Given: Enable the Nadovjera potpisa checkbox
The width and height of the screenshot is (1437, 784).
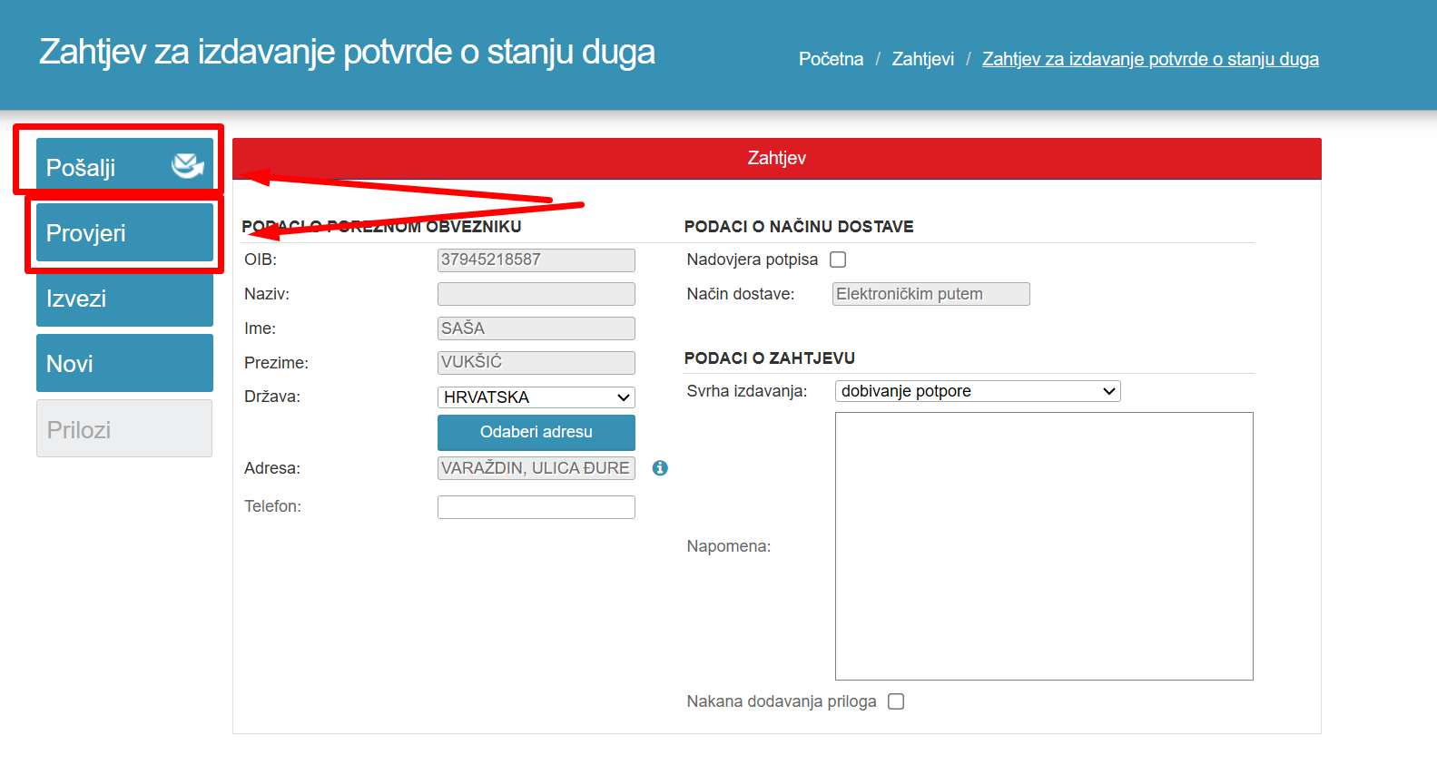Looking at the screenshot, I should tap(838, 260).
